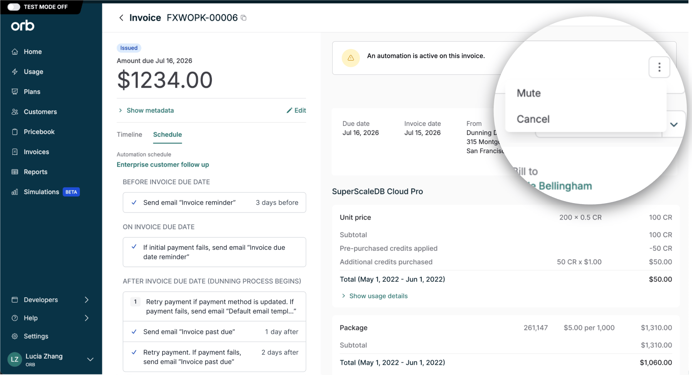Viewport: 692px width, 375px height.
Task: Open the Customers people icon
Action: point(15,112)
